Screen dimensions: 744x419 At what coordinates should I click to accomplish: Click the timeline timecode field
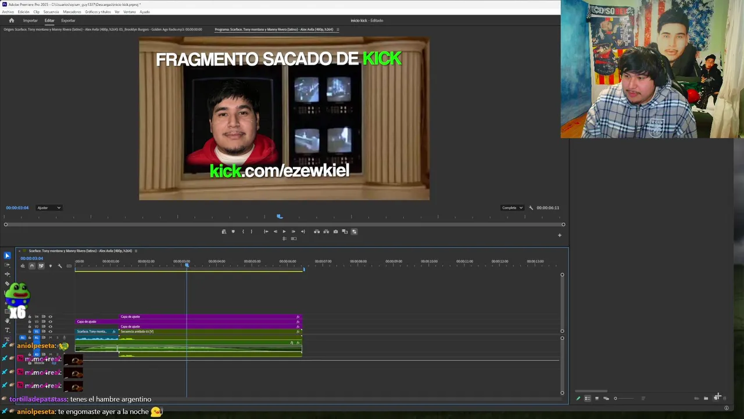point(31,258)
